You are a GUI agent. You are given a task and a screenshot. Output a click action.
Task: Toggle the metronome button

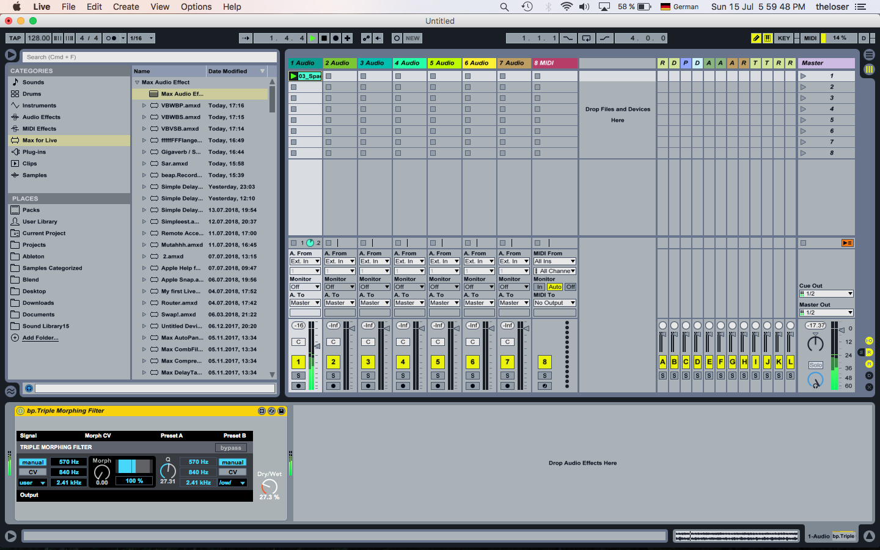pyautogui.click(x=111, y=38)
